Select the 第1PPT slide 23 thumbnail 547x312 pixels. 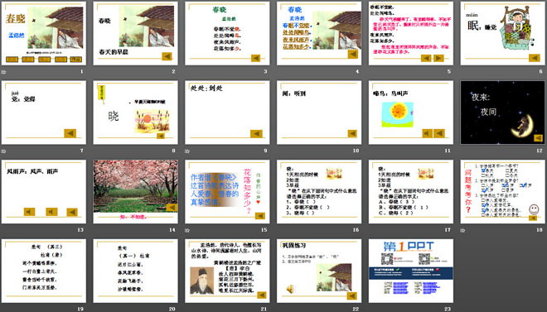point(411,271)
